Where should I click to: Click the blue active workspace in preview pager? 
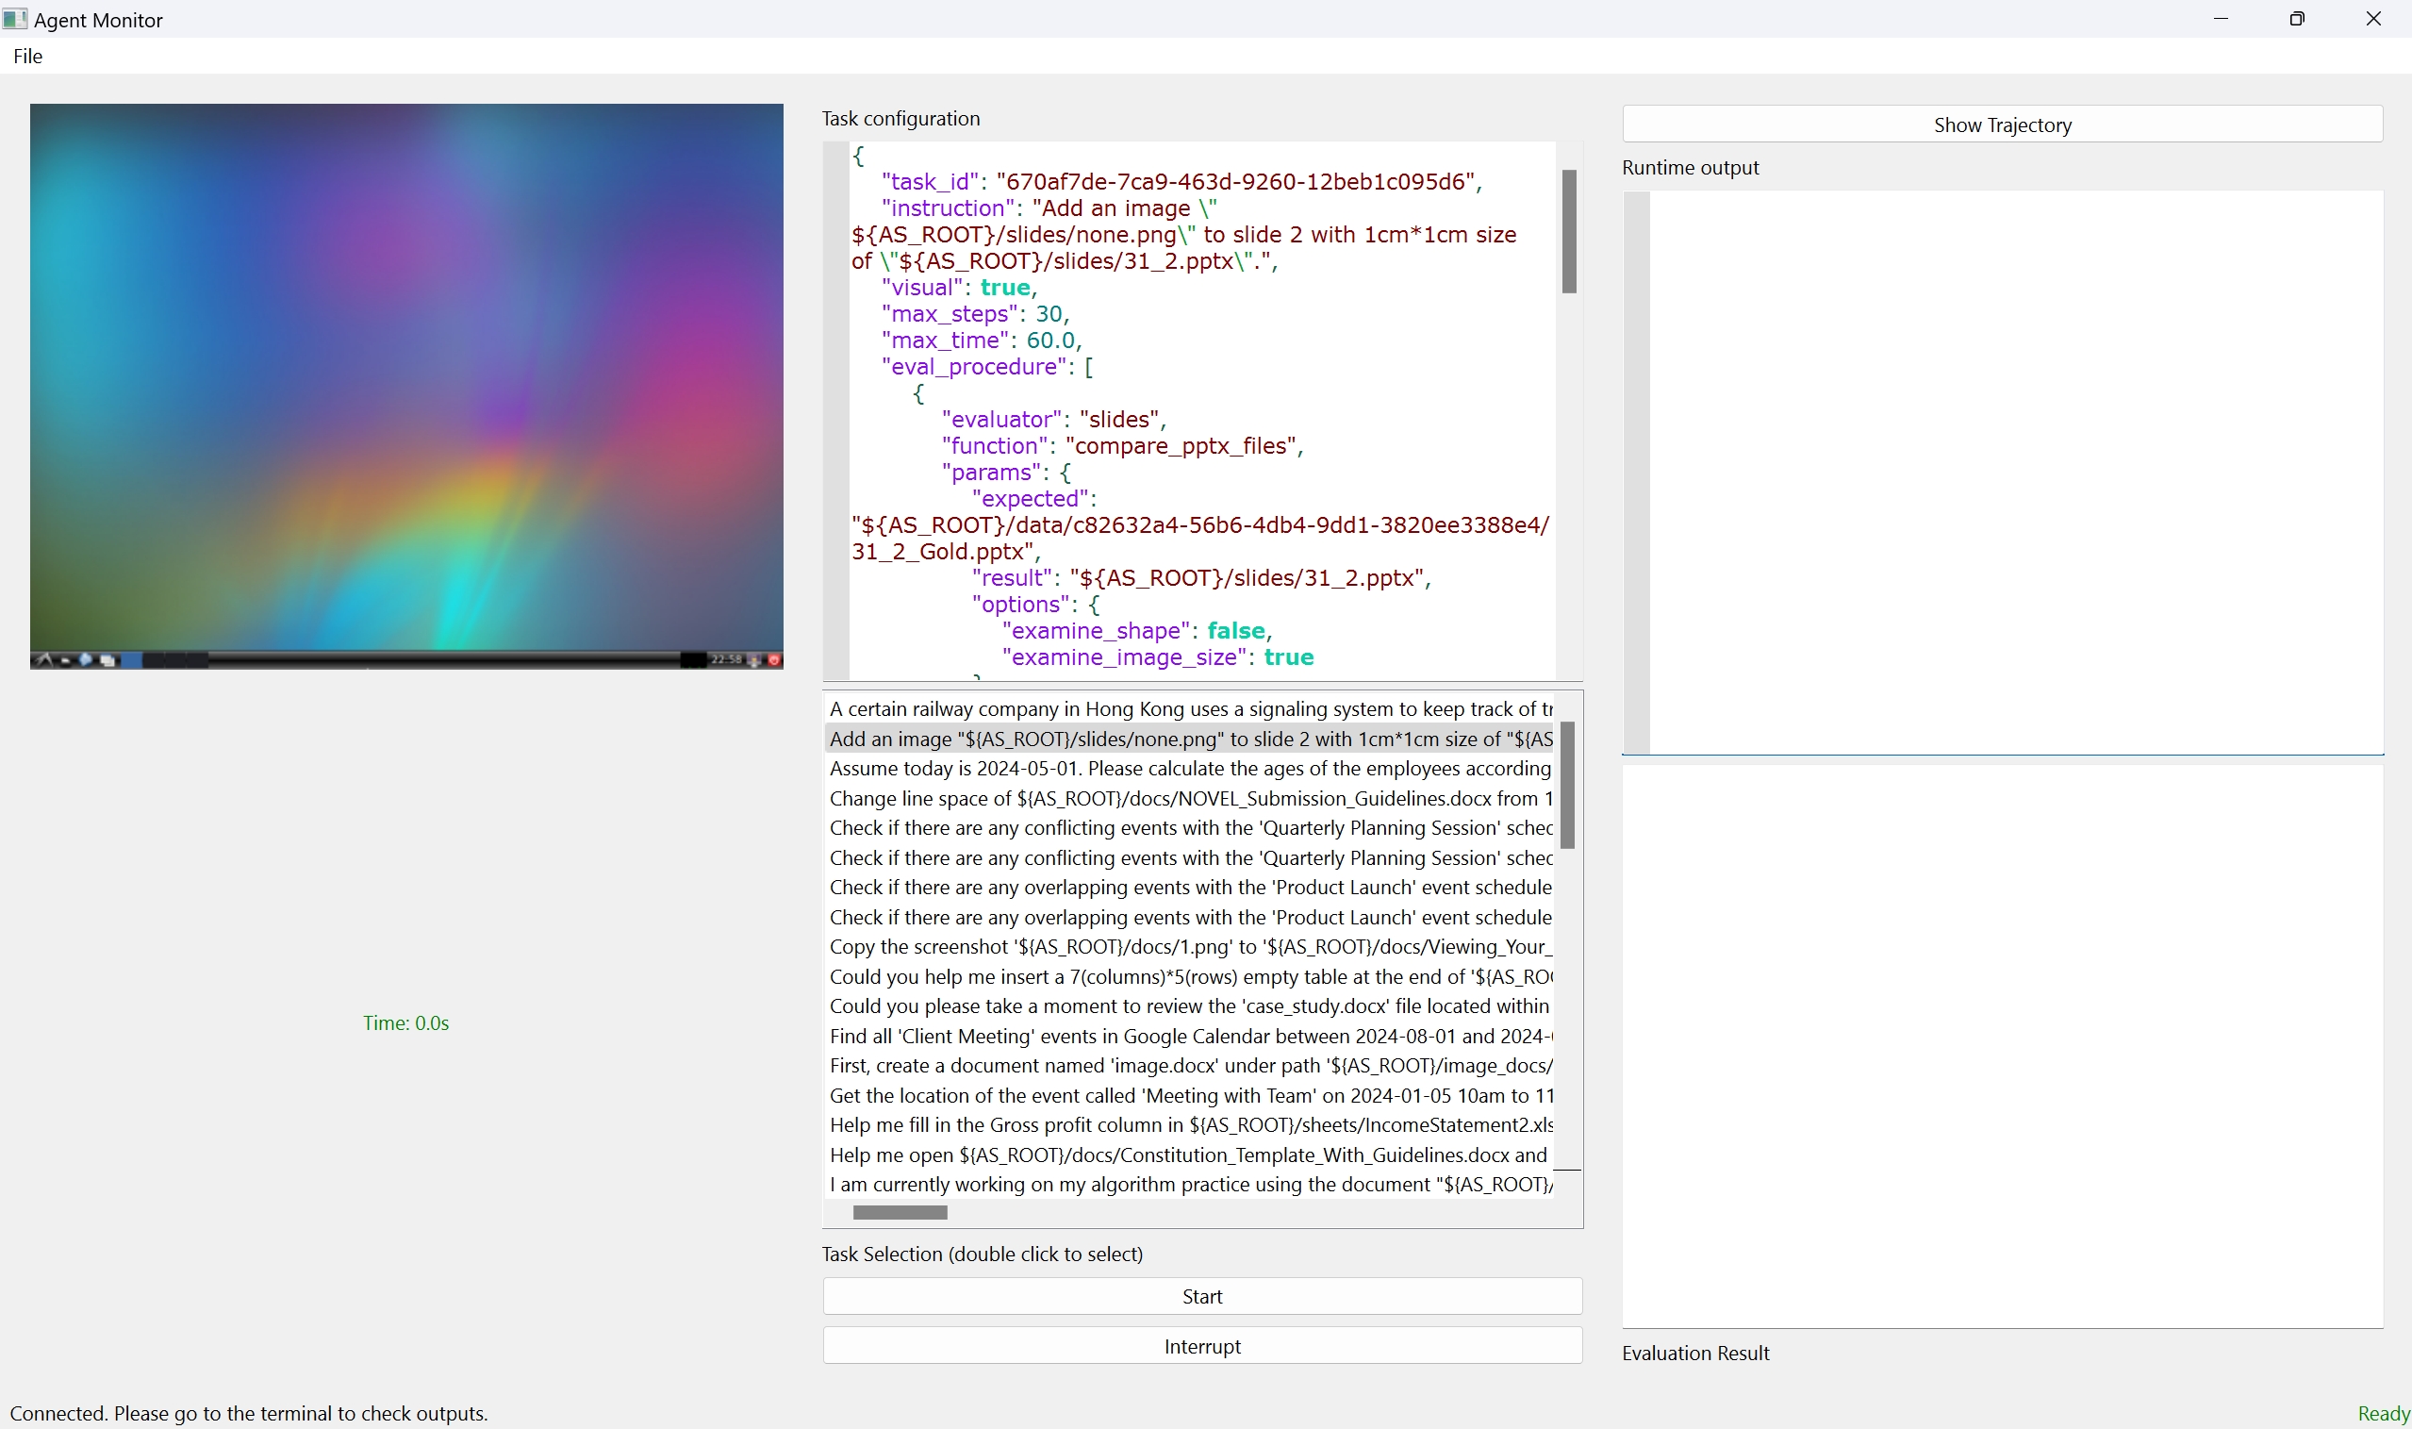132,660
